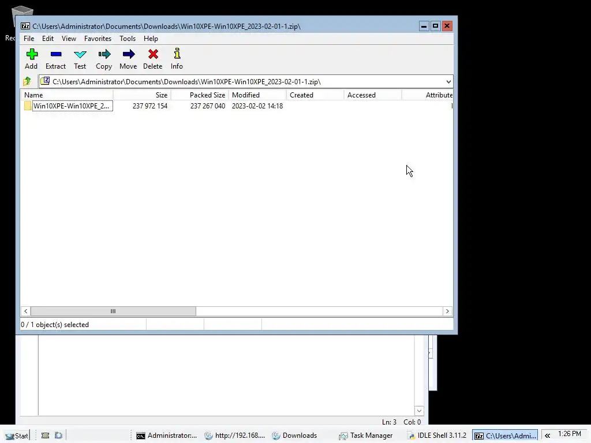Click the Move toolbar icon
The width and height of the screenshot is (591, 443).
point(129,54)
